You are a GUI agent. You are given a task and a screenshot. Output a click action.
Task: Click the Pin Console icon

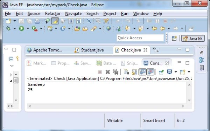tap(161, 72)
